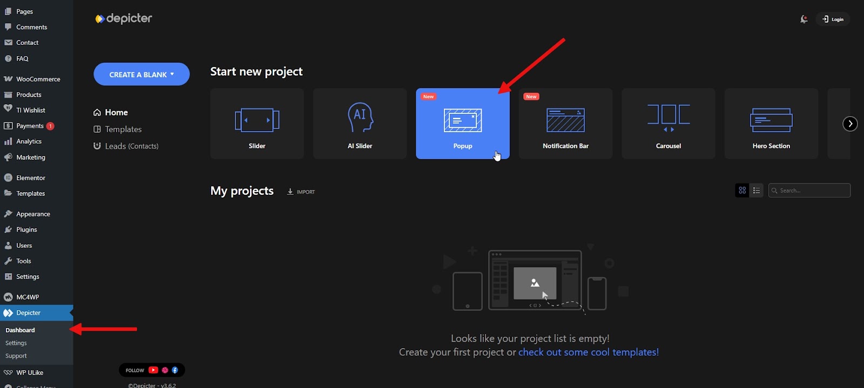Open the notifications bell icon
864x388 pixels.
804,19
